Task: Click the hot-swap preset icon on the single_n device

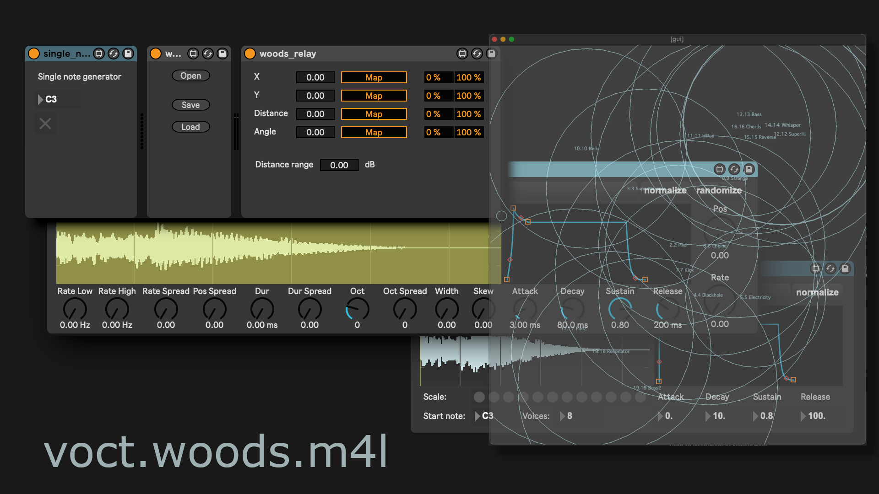Action: pyautogui.click(x=114, y=54)
